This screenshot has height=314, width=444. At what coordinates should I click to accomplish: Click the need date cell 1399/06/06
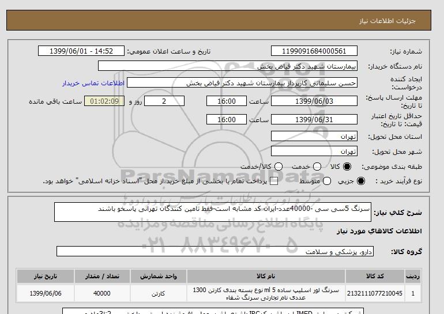46,293
